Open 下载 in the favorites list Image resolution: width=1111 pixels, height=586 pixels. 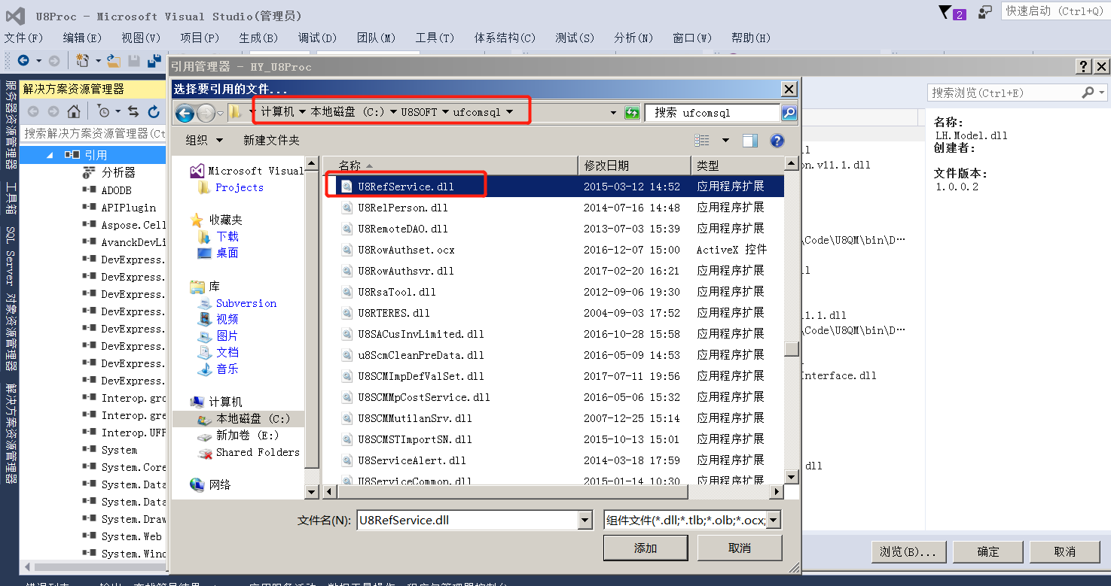[x=227, y=236]
